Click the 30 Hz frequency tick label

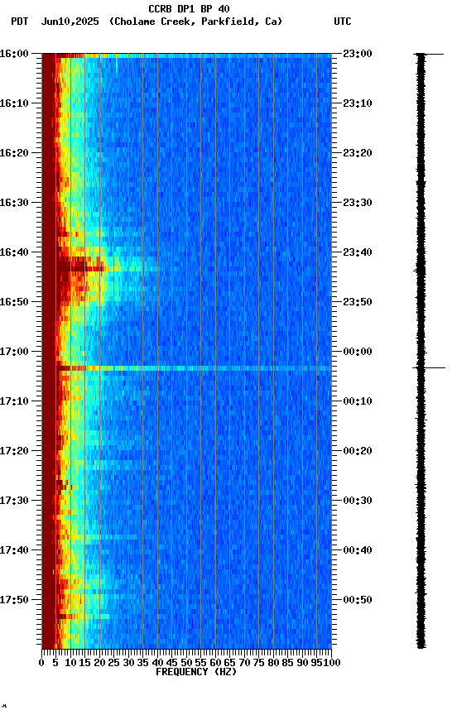[128, 664]
